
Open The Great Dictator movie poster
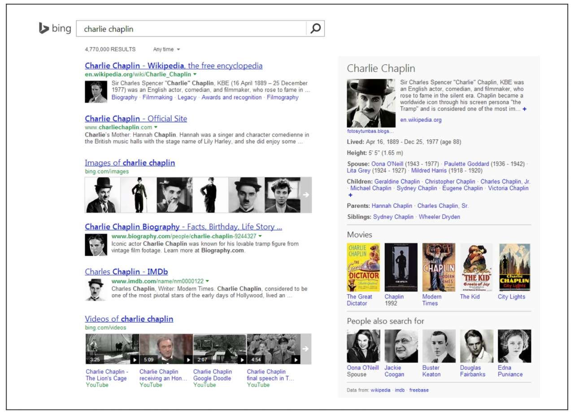(363, 267)
